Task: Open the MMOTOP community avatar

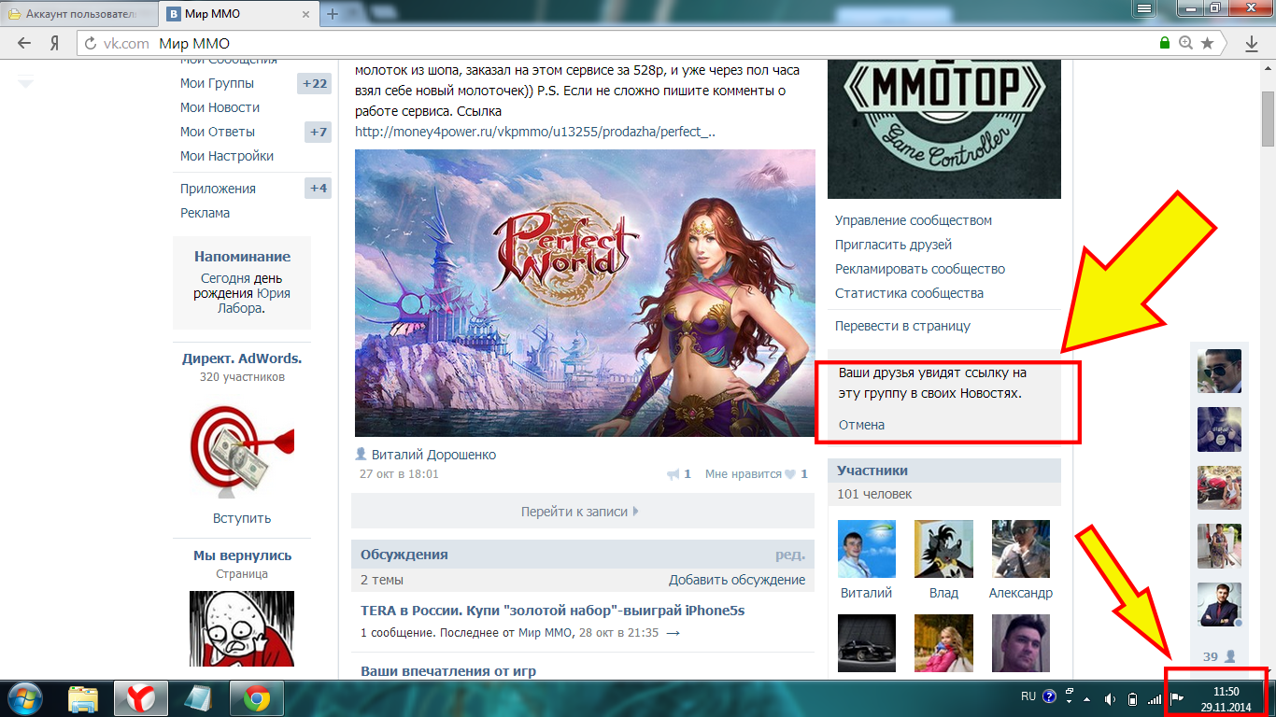Action: 944,129
